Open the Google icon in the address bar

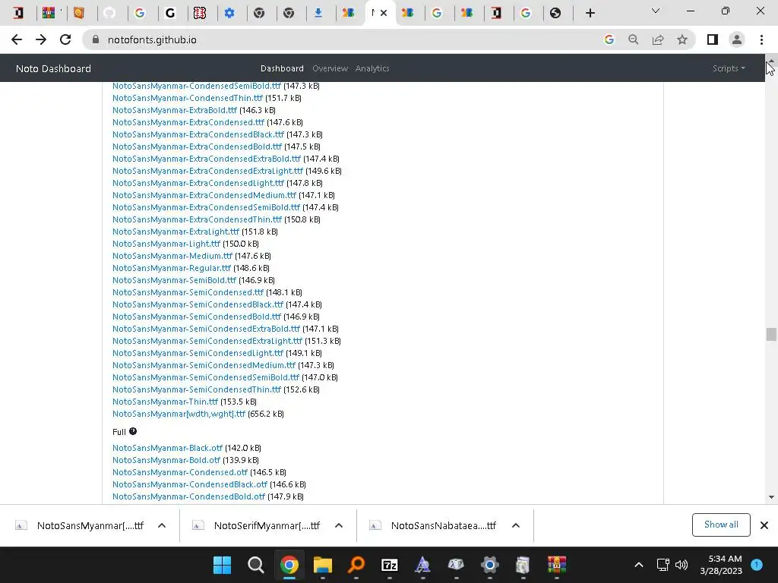(x=609, y=39)
